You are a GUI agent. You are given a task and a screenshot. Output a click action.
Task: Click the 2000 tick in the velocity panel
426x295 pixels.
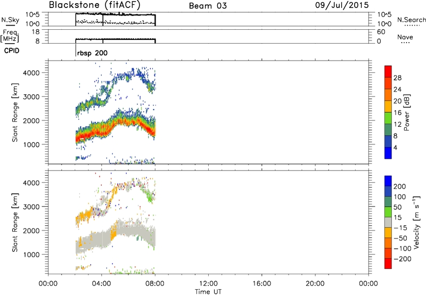pos(31,231)
